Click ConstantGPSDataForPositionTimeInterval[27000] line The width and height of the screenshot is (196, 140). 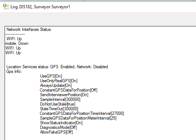click(x=82, y=113)
